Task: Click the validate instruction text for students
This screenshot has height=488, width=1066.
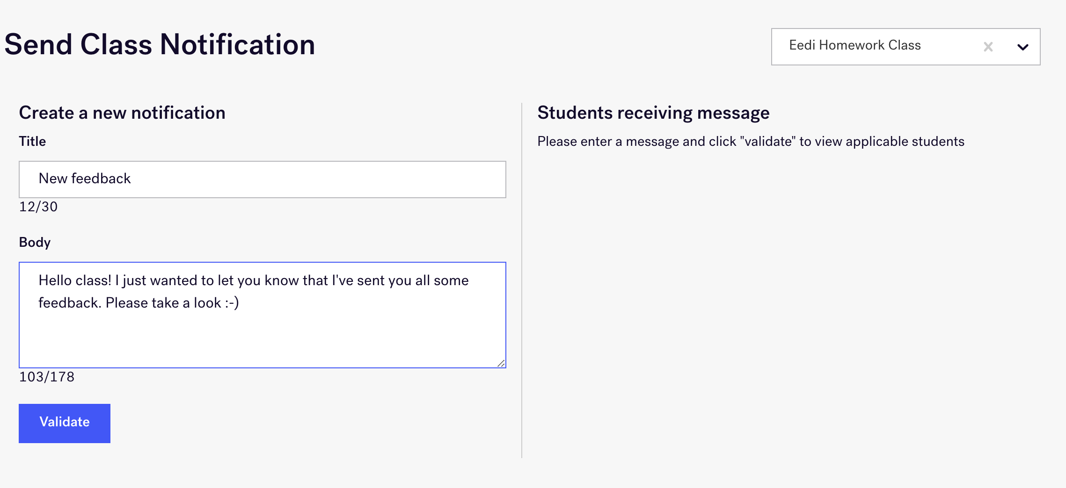Action: (751, 141)
